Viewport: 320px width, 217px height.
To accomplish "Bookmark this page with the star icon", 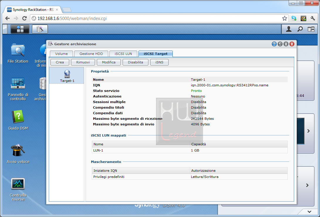I will click(x=285, y=18).
